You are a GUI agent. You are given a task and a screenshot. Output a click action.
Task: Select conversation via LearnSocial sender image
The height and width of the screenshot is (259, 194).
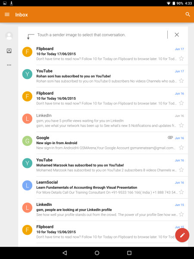27,185
